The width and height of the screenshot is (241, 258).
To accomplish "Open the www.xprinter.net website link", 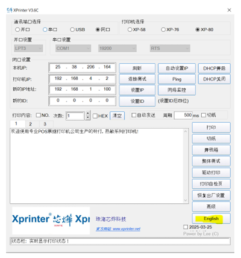I will (x=118, y=229).
